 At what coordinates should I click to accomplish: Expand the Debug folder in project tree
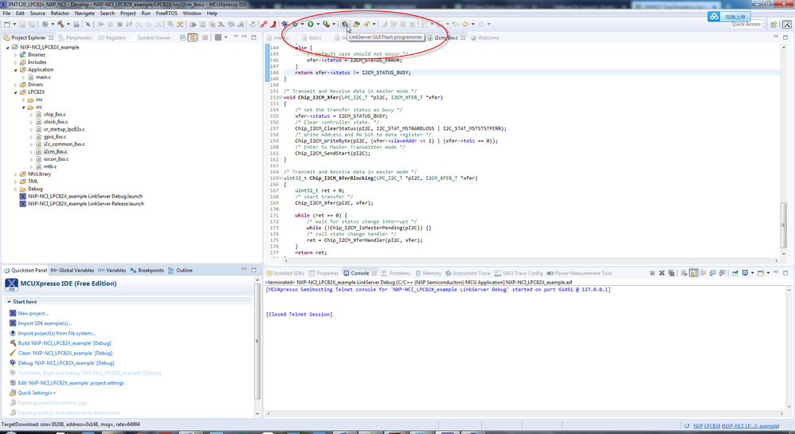pyautogui.click(x=15, y=189)
